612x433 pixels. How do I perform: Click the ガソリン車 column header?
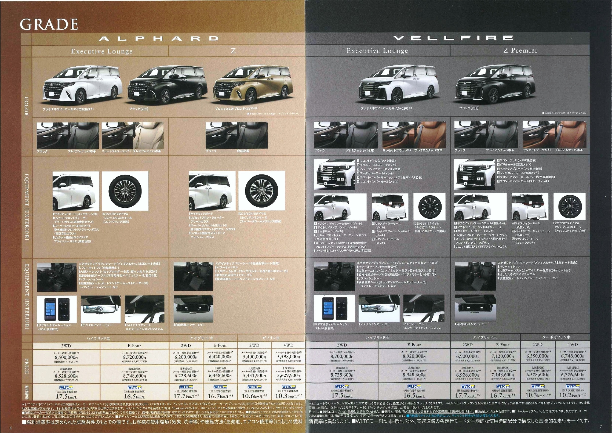tap(271, 338)
